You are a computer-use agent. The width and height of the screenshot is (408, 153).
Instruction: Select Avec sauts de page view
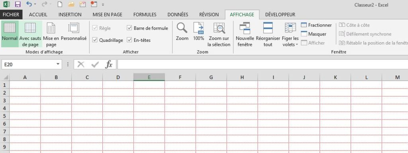(x=30, y=34)
